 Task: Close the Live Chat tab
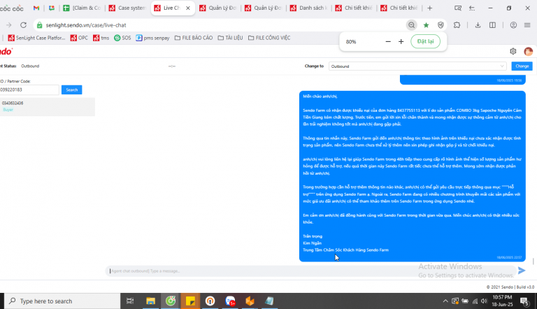click(188, 8)
